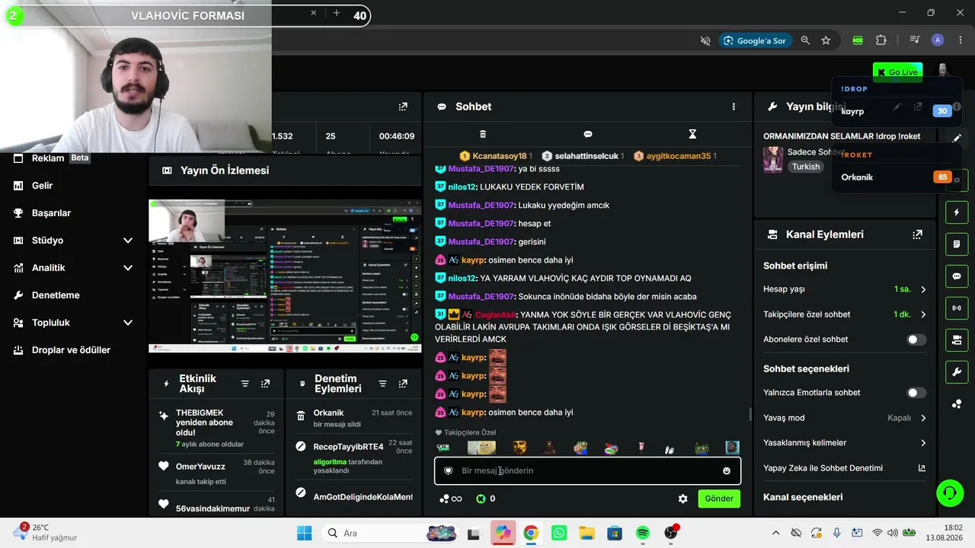Open the Sohbet panel three-dot menu
Screen dimensions: 975x548
tap(734, 107)
